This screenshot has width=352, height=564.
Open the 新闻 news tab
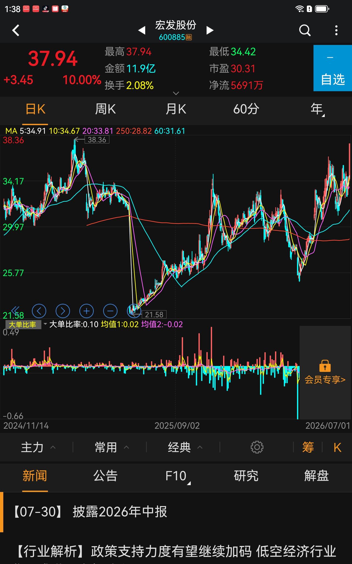[x=35, y=476]
